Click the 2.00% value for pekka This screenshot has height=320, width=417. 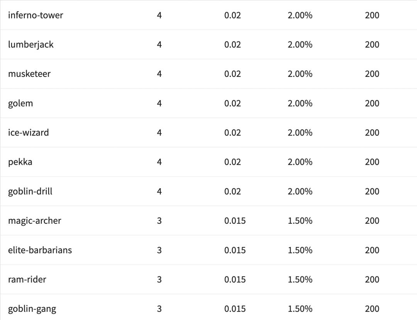pos(300,162)
